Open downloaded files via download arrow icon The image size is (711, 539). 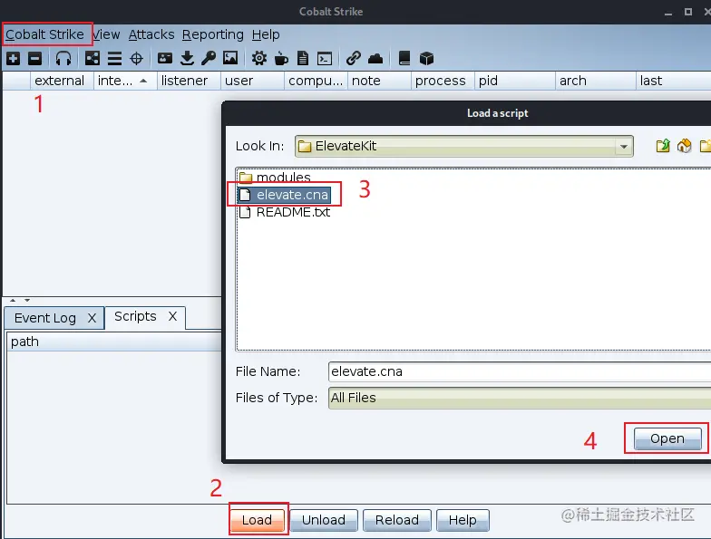[x=187, y=58]
